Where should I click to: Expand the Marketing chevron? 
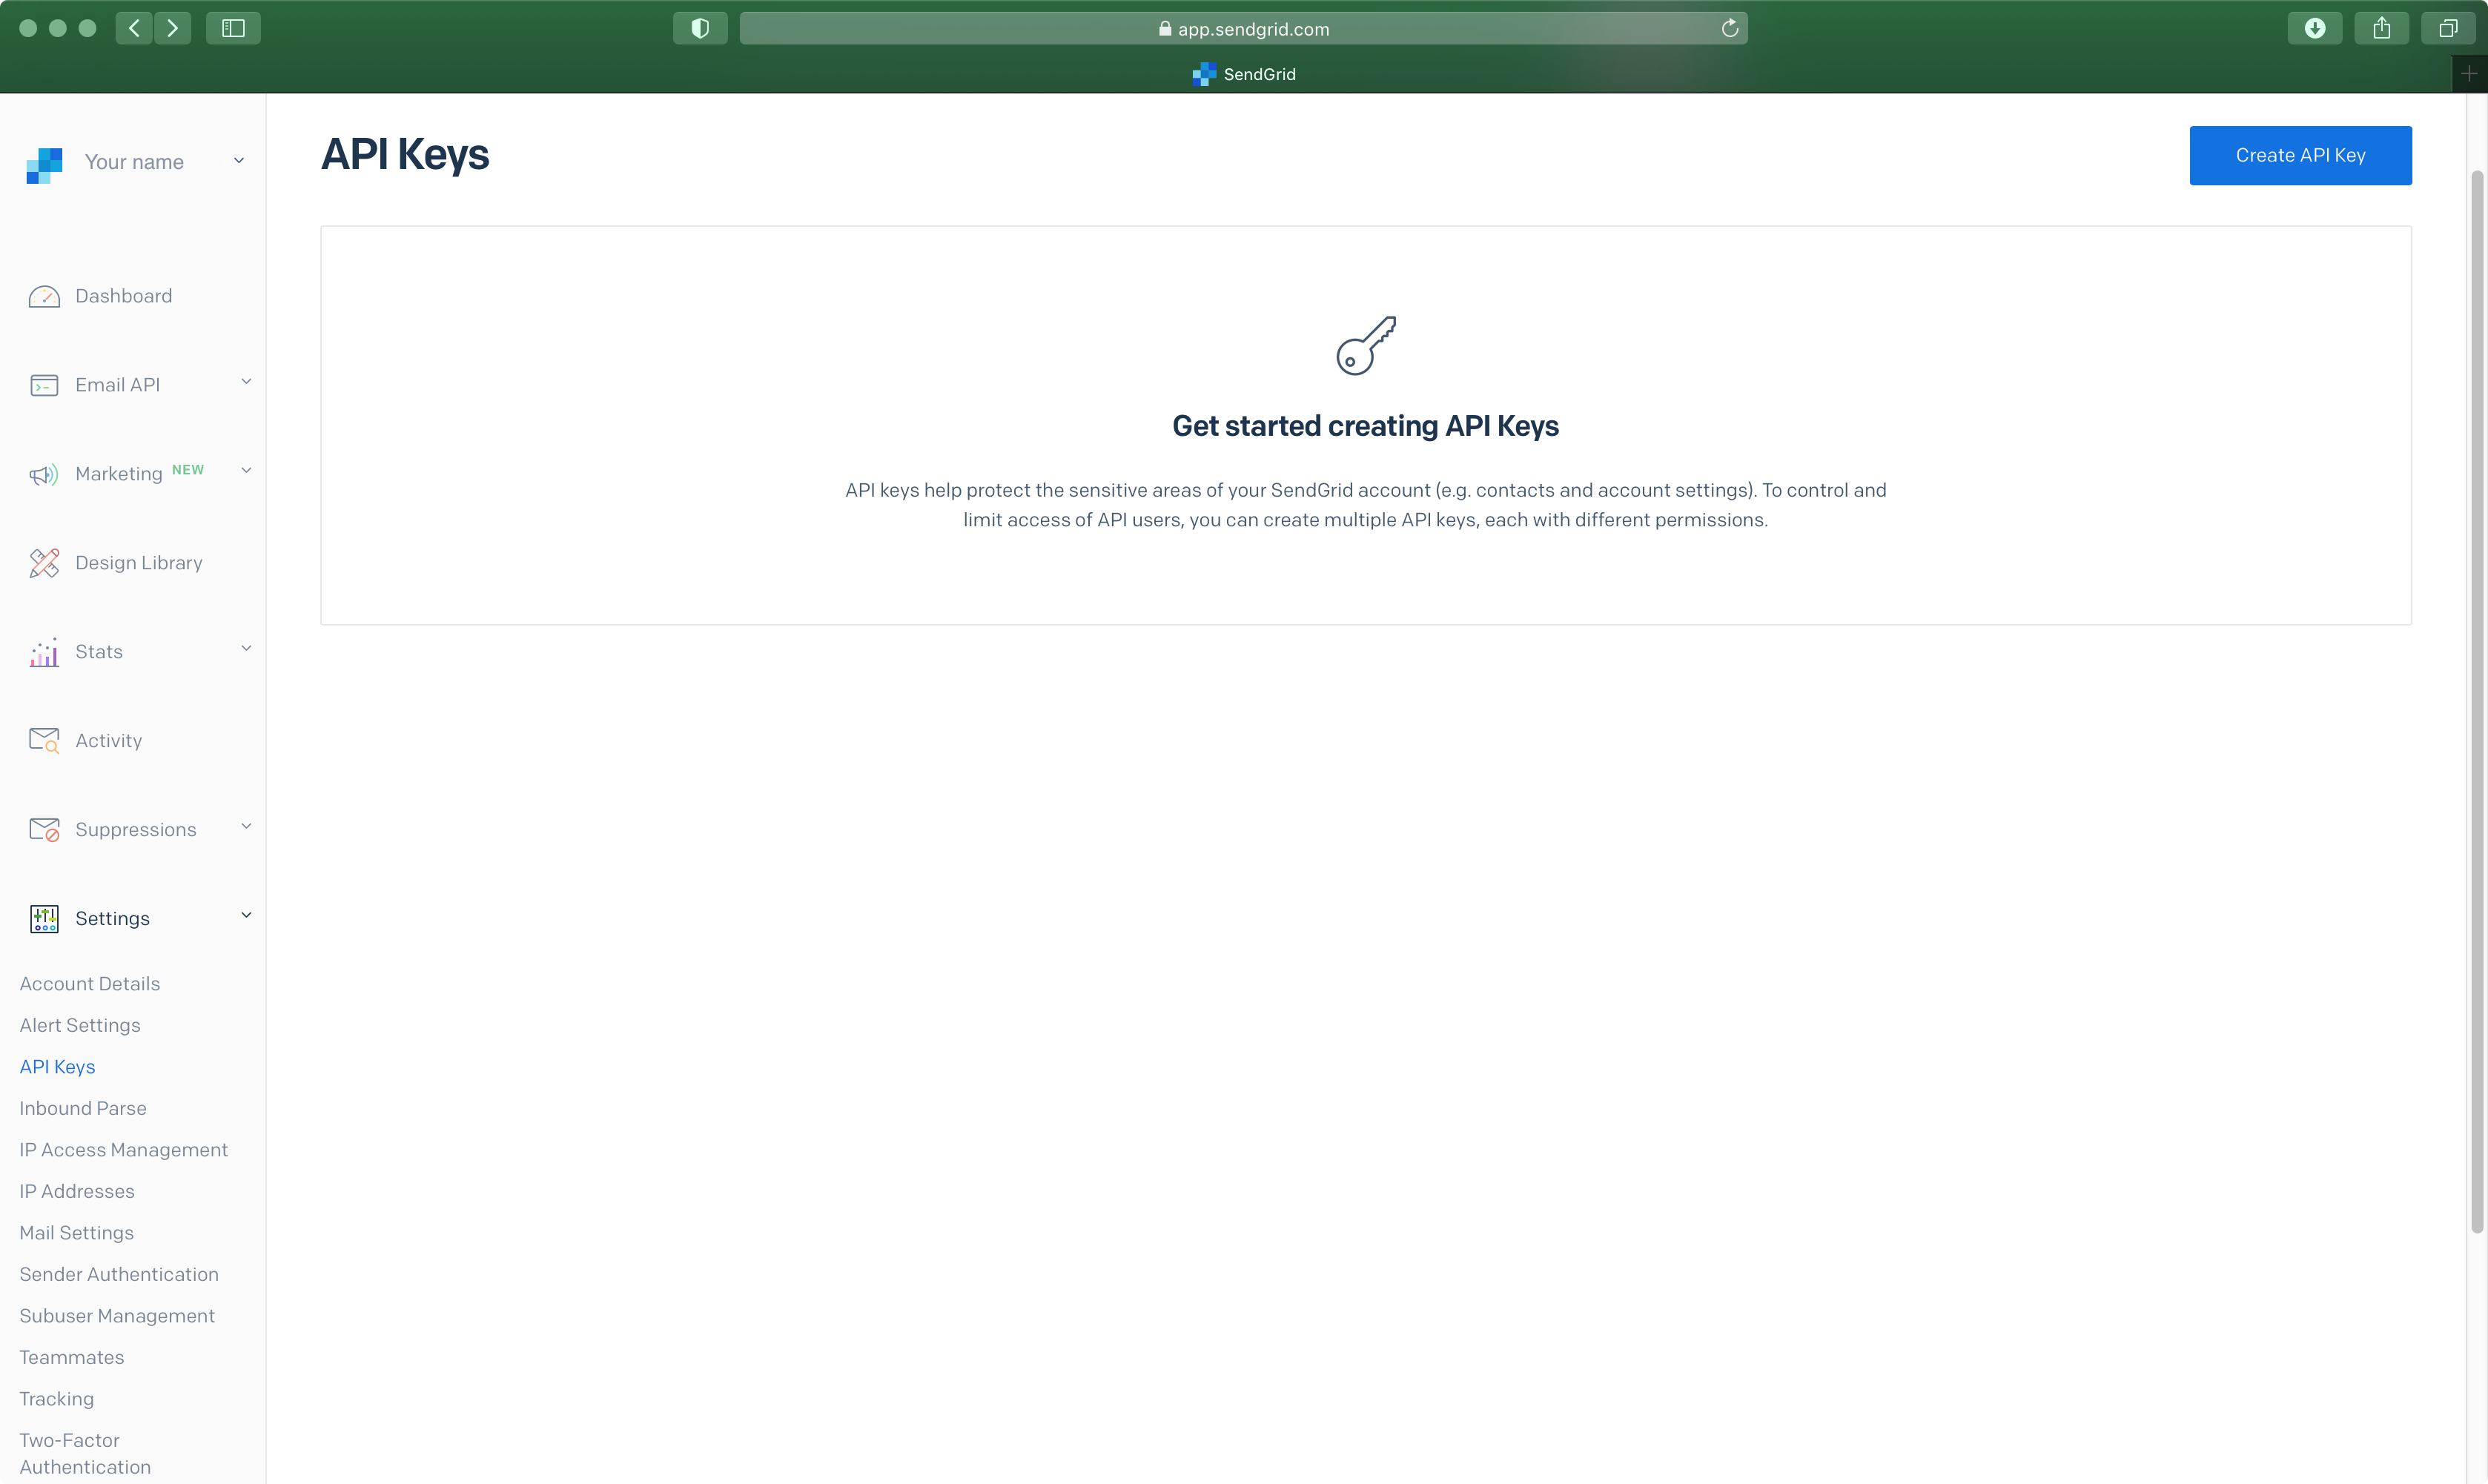click(x=246, y=471)
